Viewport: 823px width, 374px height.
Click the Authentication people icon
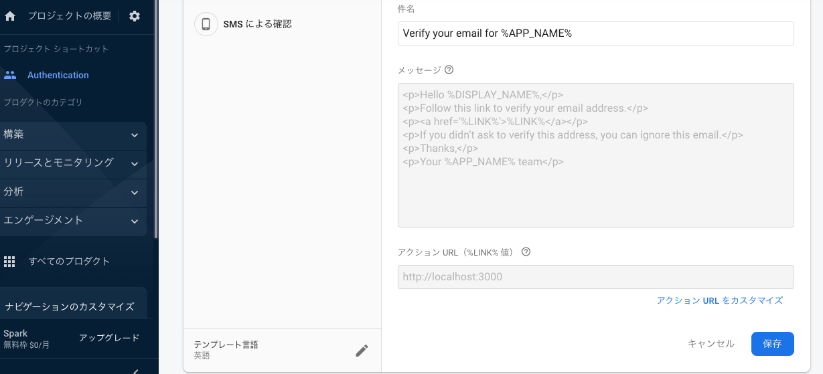pos(10,75)
